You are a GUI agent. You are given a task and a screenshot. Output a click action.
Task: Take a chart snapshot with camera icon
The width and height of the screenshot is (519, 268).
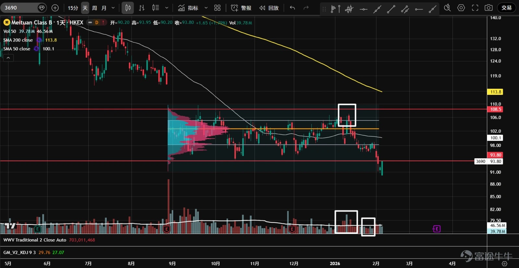click(489, 8)
